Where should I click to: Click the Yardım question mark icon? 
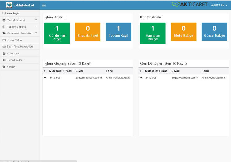pos(4,67)
